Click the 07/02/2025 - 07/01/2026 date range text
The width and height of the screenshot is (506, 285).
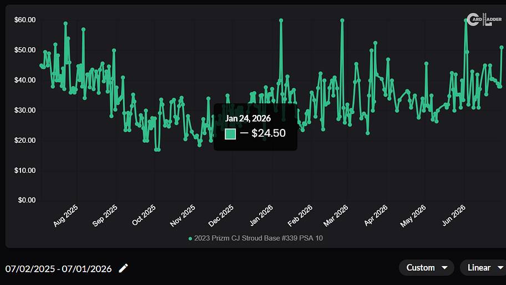(58, 268)
